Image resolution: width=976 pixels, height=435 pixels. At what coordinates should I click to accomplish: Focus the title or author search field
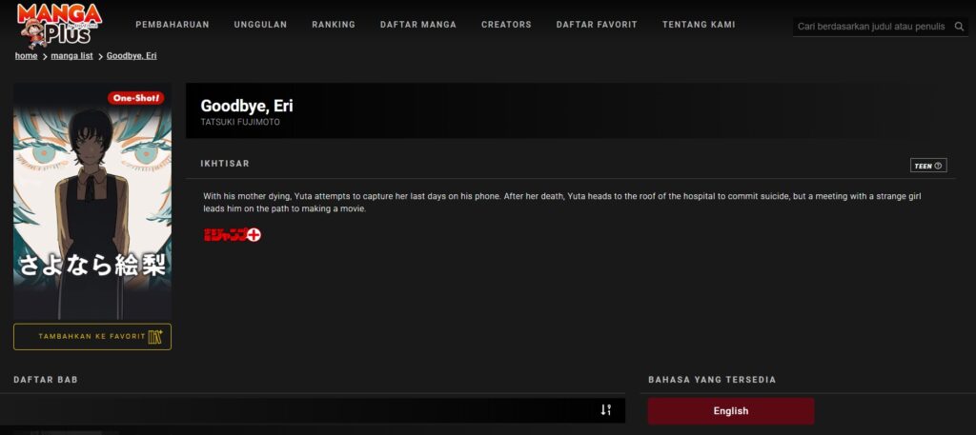click(872, 27)
